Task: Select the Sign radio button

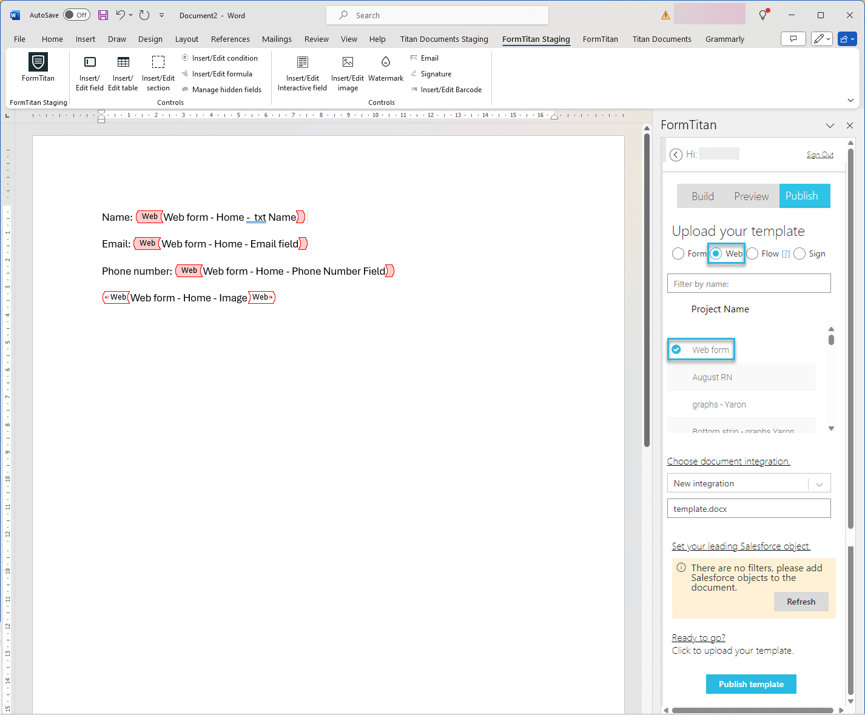Action: [799, 253]
